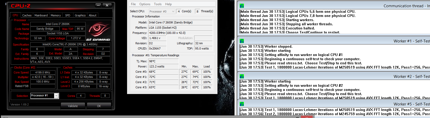Click the Core #0 temperature 68°C

coord(163,72)
